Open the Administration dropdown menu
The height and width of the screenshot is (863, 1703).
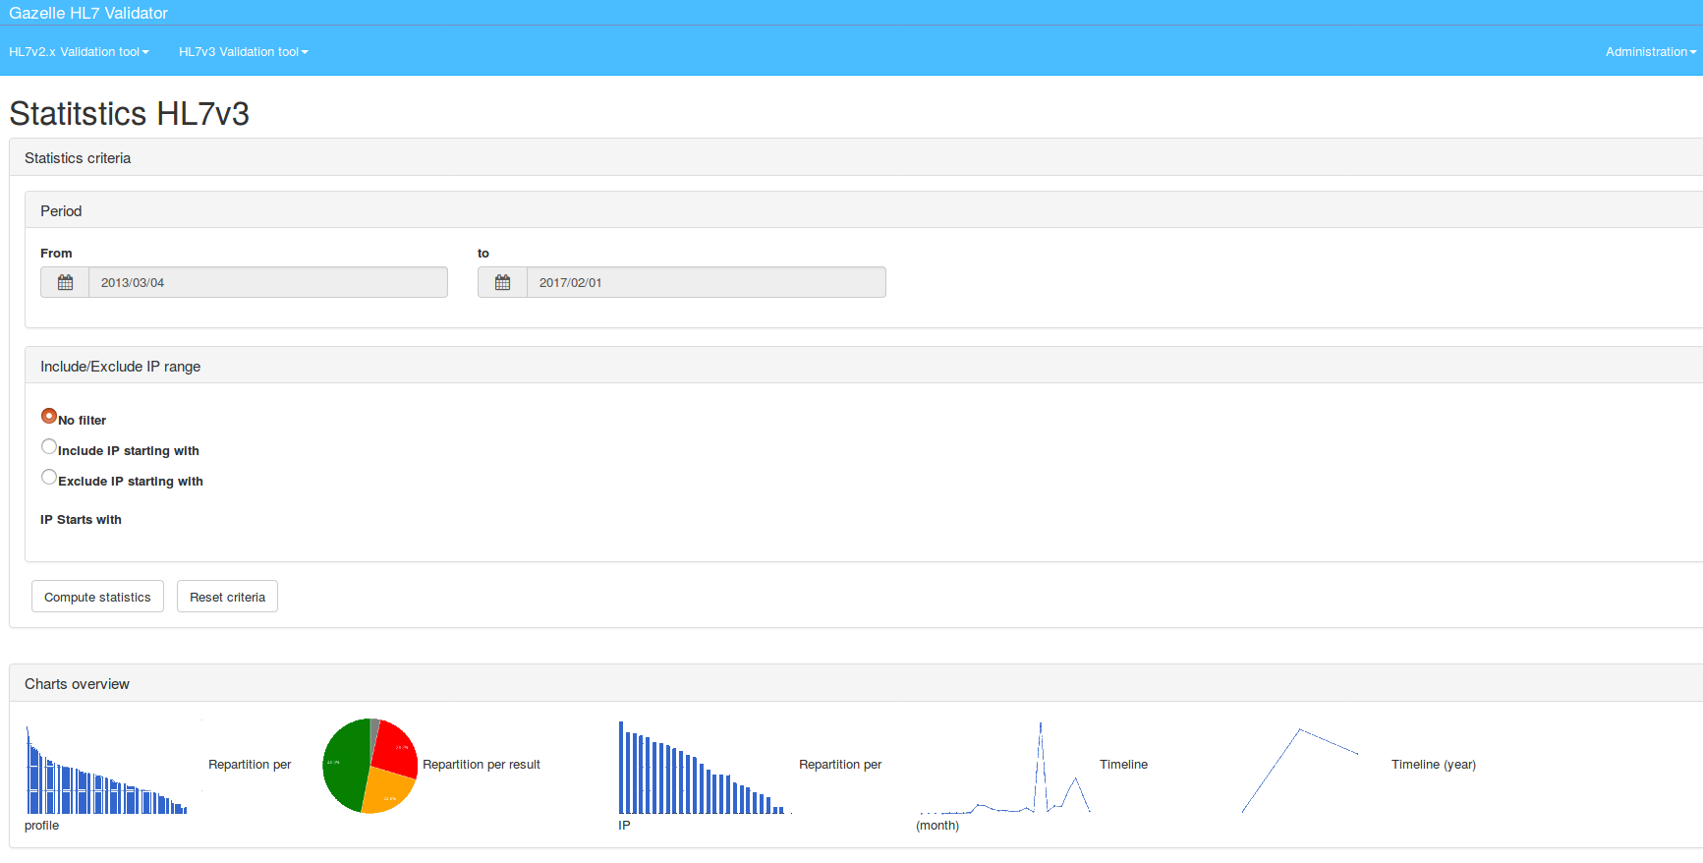point(1650,52)
